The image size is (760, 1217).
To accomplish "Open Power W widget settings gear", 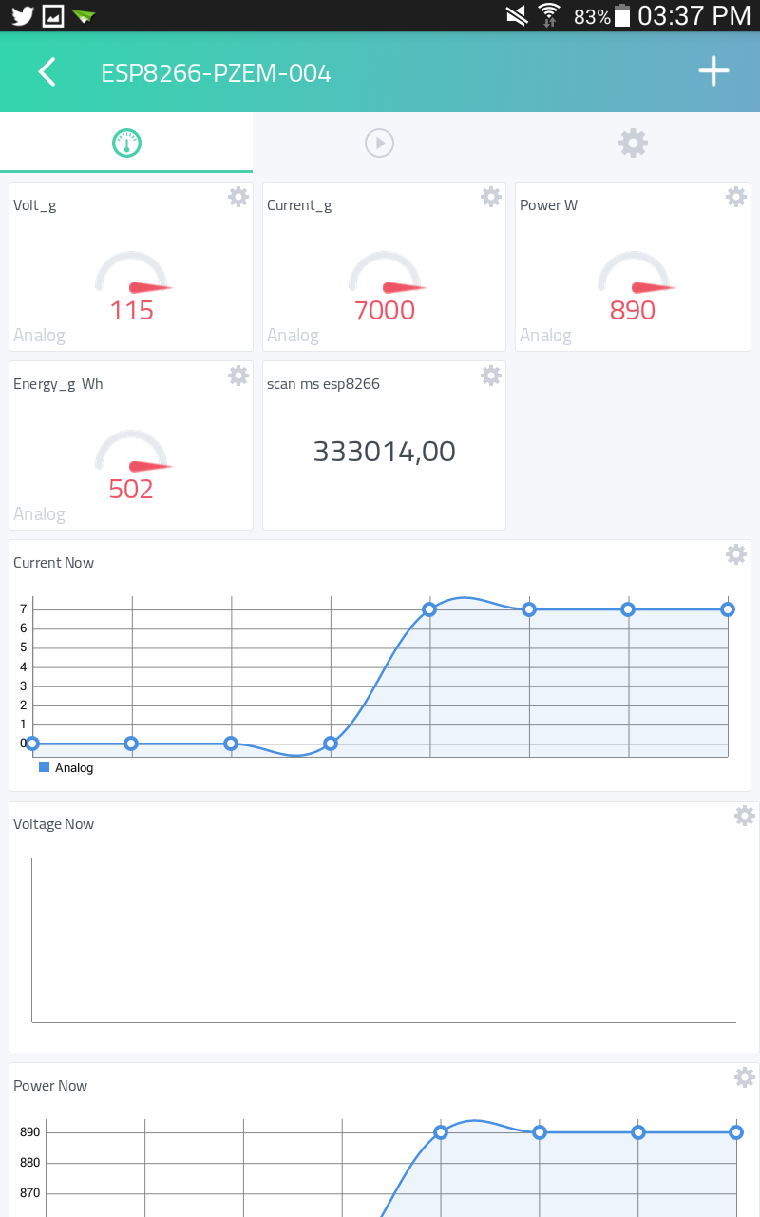I will [736, 197].
